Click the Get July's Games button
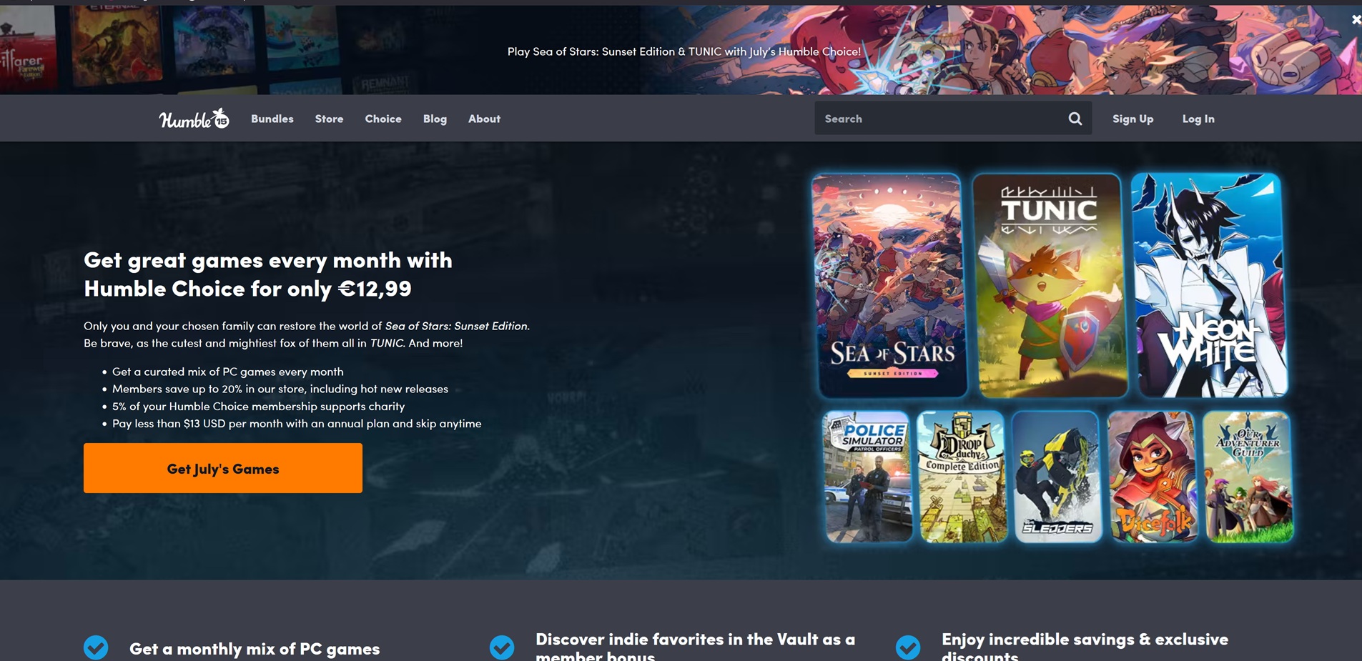The height and width of the screenshot is (661, 1362). [x=223, y=468]
